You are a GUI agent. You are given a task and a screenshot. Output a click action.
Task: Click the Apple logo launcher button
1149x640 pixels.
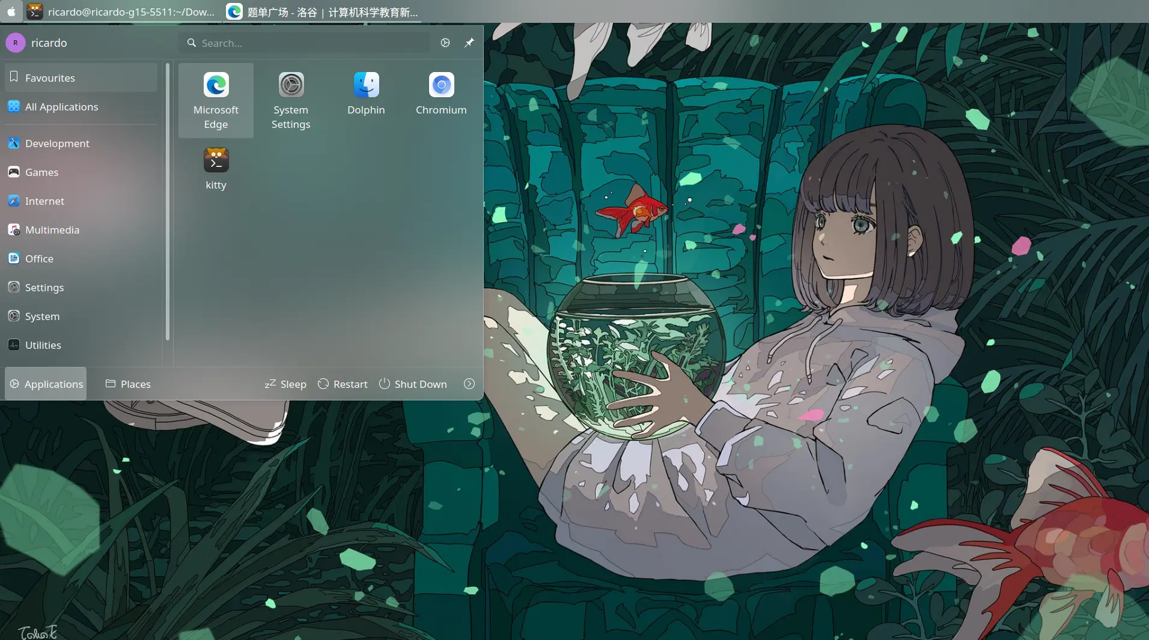click(x=11, y=11)
